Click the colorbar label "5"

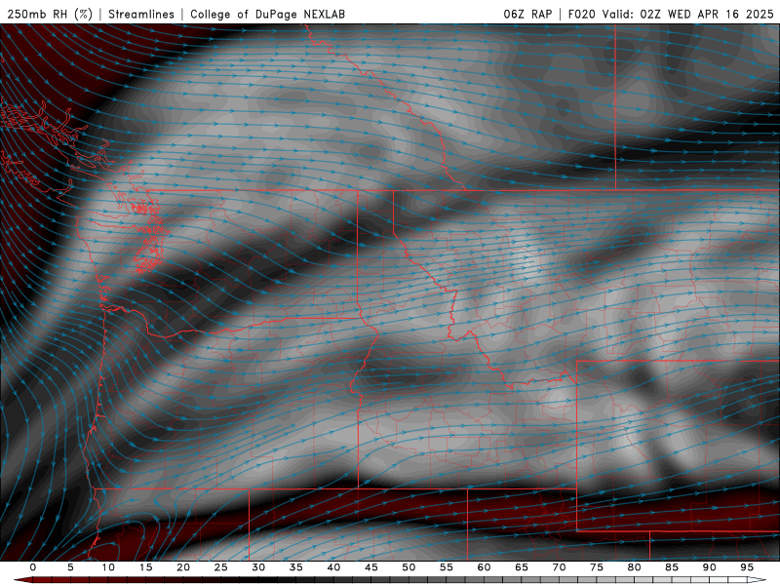[70, 567]
